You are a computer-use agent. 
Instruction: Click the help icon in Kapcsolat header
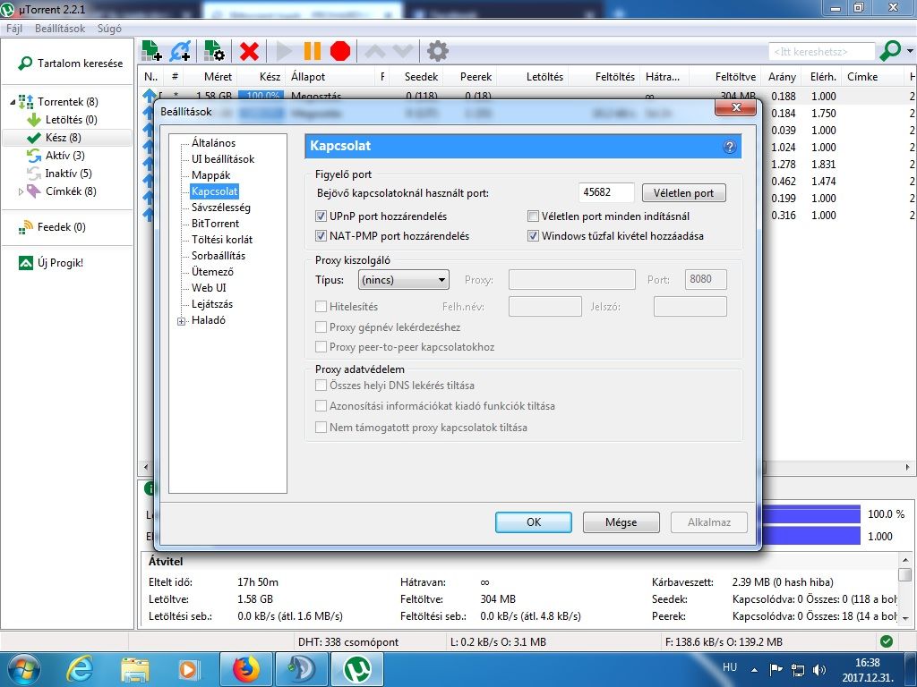[x=729, y=147]
